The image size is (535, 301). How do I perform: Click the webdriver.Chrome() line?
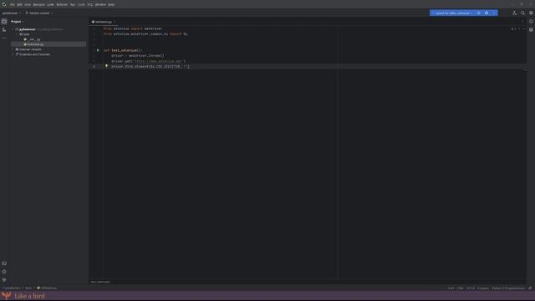(x=137, y=56)
